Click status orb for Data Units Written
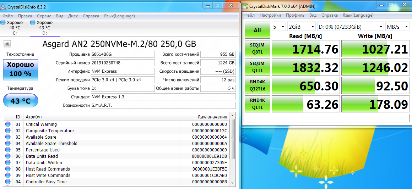 tap(7, 162)
